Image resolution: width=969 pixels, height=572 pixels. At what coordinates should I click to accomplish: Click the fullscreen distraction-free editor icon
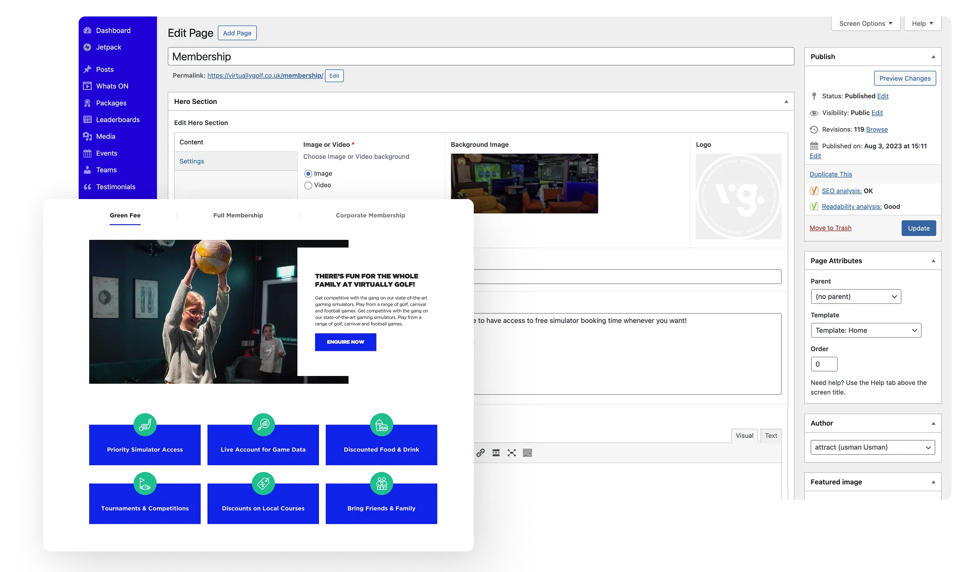click(512, 453)
